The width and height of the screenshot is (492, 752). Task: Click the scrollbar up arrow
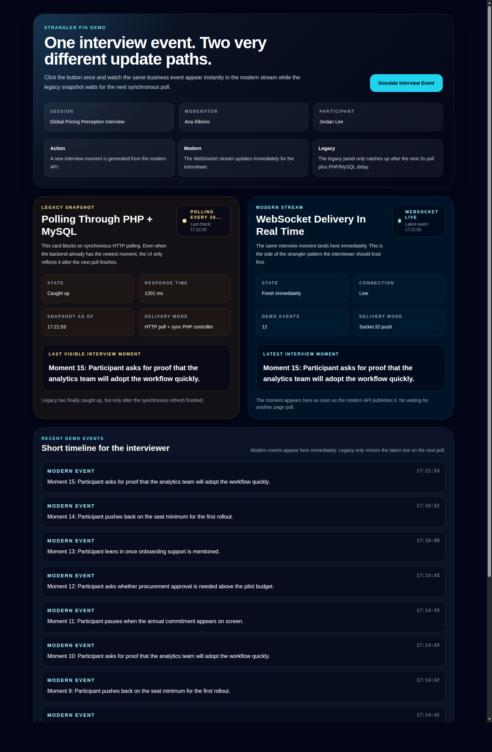(489, 2)
